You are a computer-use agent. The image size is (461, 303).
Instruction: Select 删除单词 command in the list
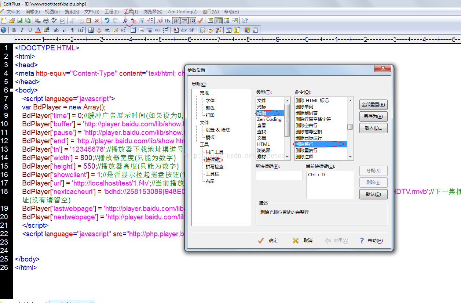coord(321,107)
